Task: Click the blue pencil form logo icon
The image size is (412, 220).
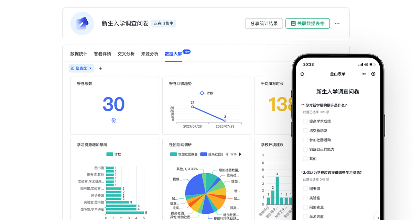Action: [x=82, y=23]
